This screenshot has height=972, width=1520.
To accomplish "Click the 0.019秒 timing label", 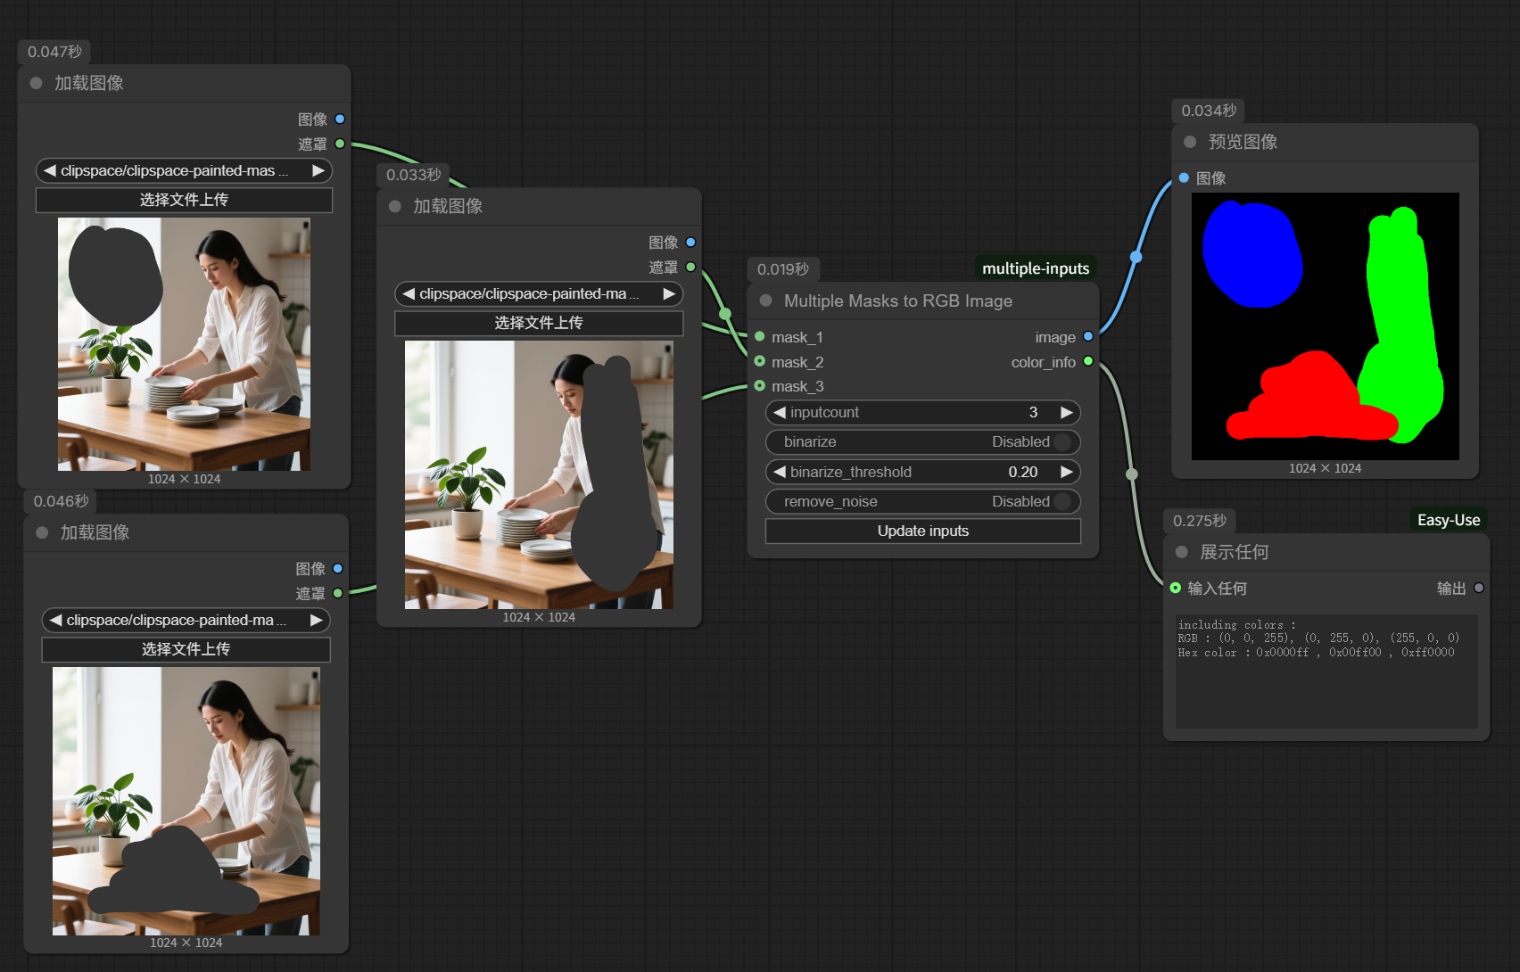I will 783,269.
